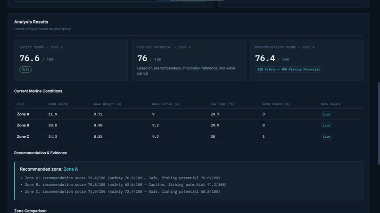Screen dimensions: 380x213
Task: Click wave height value 0.98
Action: [98, 125]
